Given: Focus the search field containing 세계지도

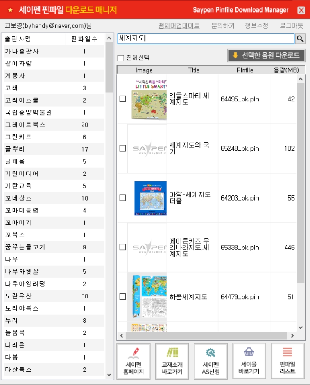Looking at the screenshot, I should coord(206,39).
